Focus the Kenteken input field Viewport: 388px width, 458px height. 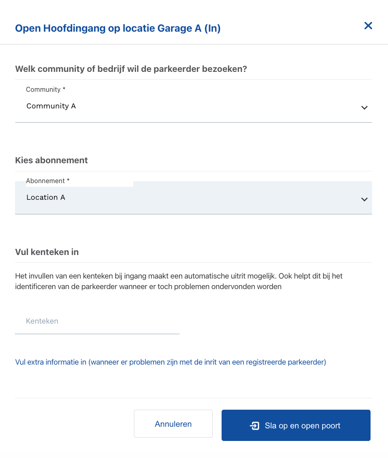97,321
